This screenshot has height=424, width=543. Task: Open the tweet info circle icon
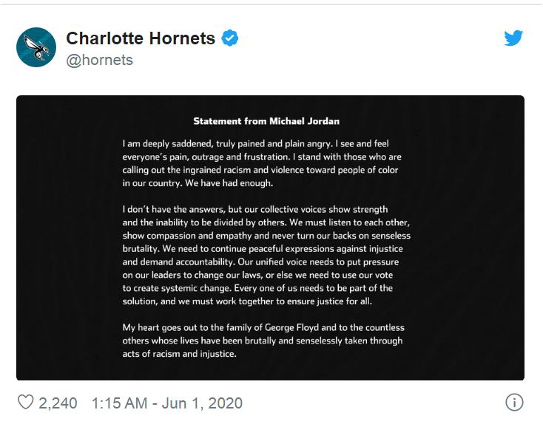pos(513,403)
